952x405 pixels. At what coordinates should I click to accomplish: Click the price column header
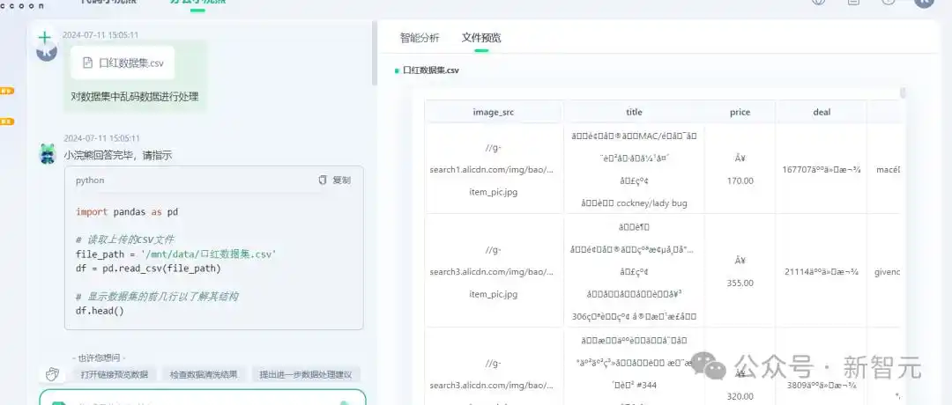tap(740, 112)
